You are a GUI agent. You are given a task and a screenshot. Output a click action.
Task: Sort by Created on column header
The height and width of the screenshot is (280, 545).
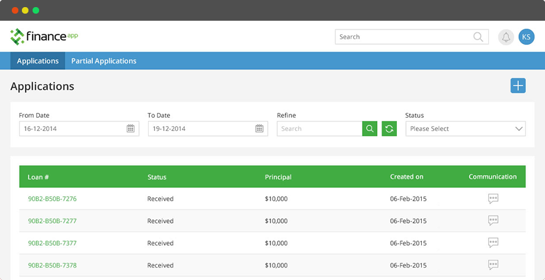(x=406, y=177)
